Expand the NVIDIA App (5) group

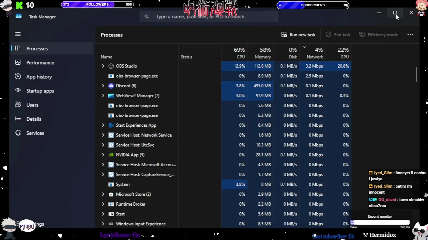click(x=103, y=155)
